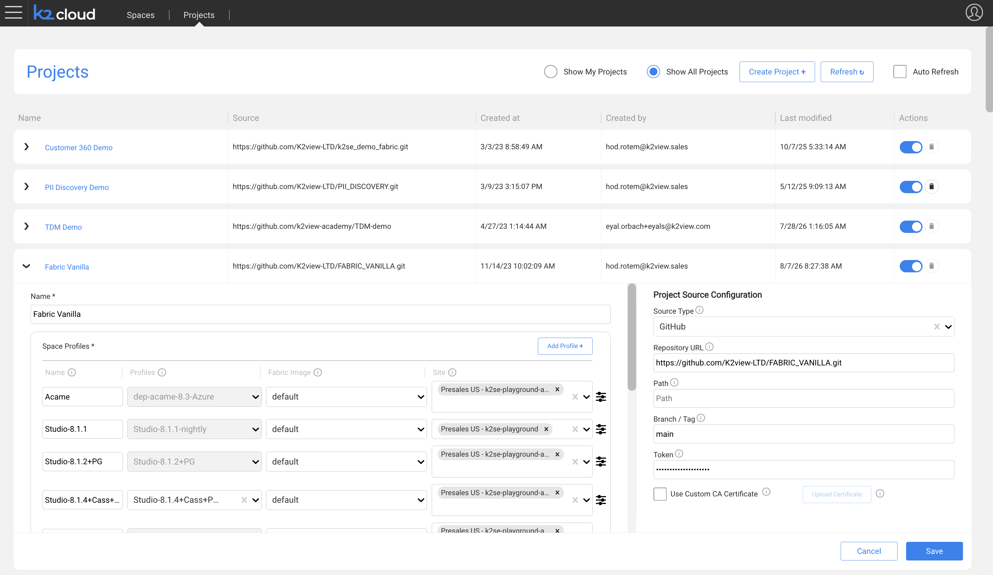Go to the Projects tab
Screen dimensions: 993x575
click(x=199, y=15)
